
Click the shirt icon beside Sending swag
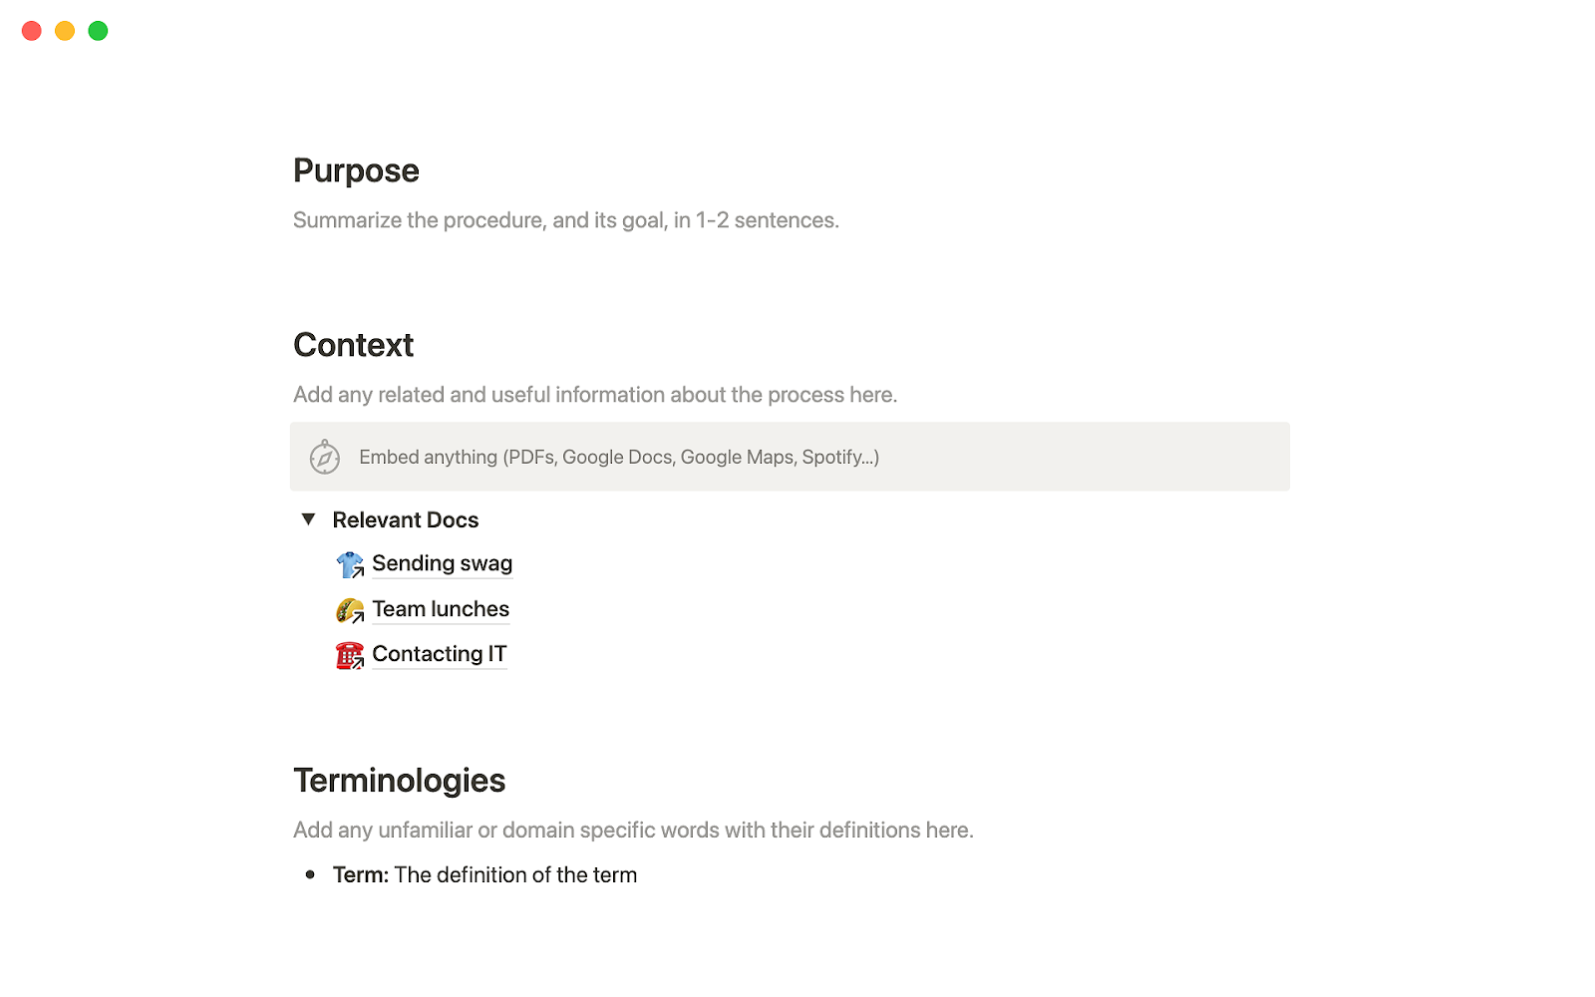350,564
